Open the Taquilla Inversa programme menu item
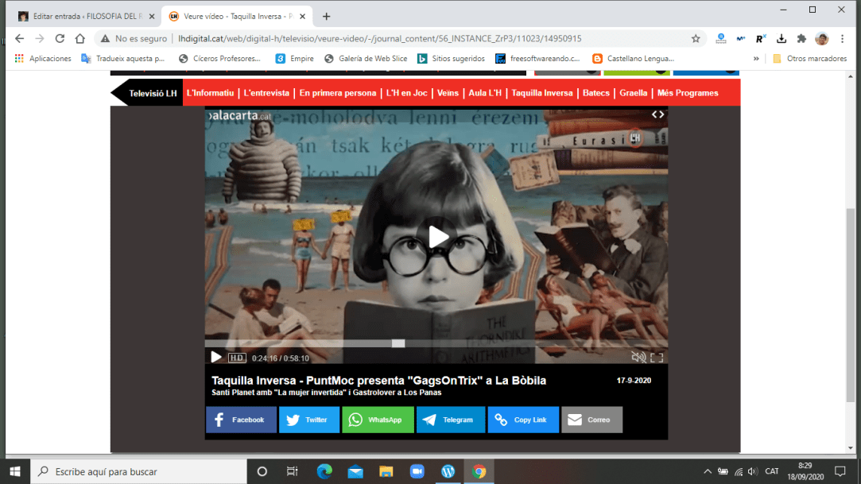The image size is (861, 484). (x=541, y=93)
